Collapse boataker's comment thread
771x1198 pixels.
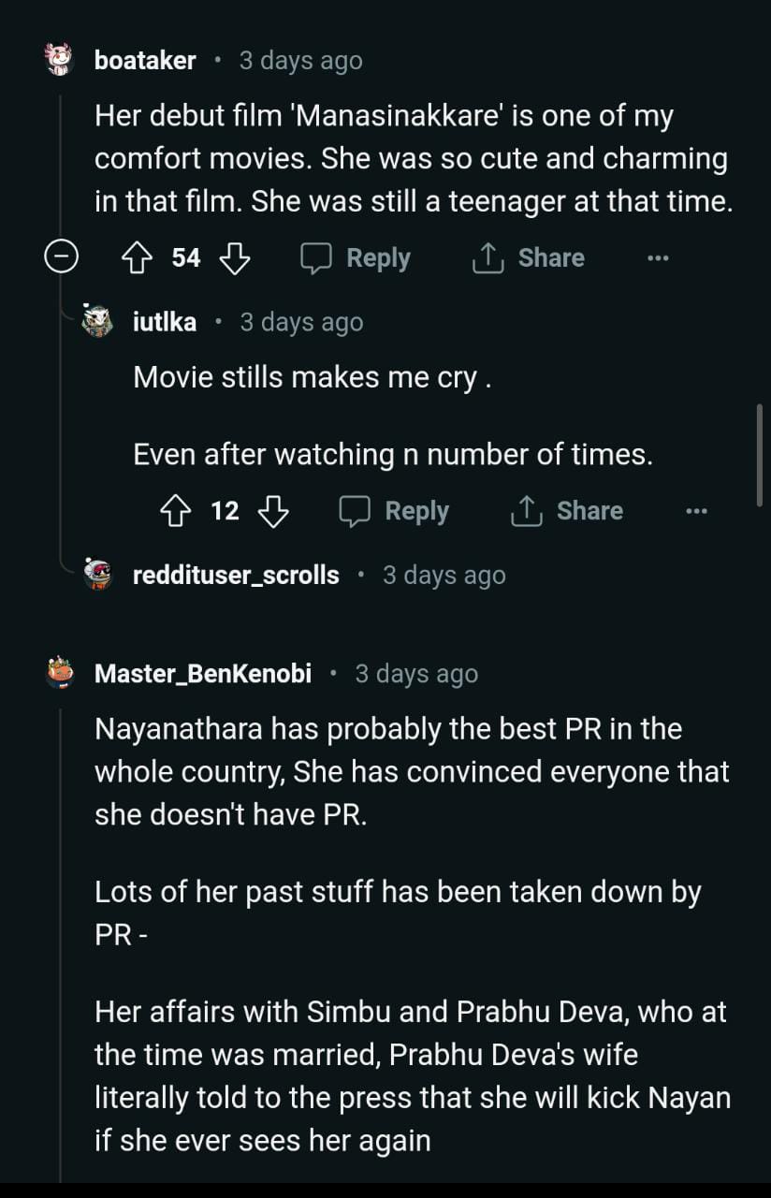[x=62, y=258]
